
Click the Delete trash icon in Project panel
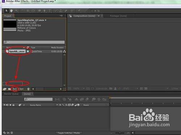click(28, 89)
